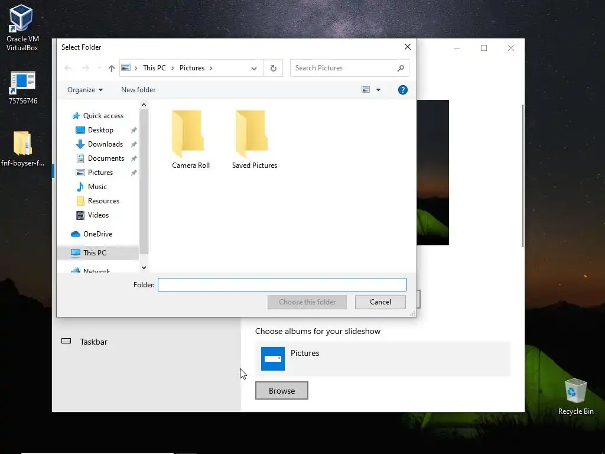This screenshot has width=605, height=454.
Task: Click the background preview image in Settings
Action: (432, 173)
